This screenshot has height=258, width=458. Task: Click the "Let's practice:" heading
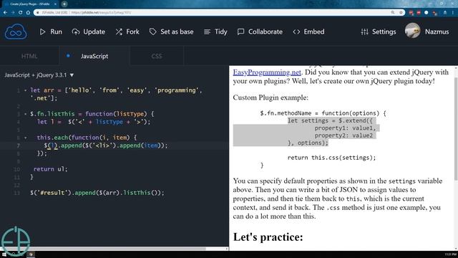268,237
